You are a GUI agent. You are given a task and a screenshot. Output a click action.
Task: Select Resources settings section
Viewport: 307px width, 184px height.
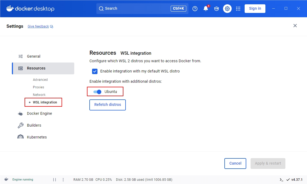point(43,68)
